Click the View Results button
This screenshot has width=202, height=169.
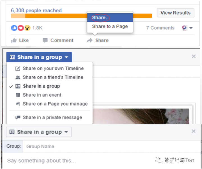[175, 13]
